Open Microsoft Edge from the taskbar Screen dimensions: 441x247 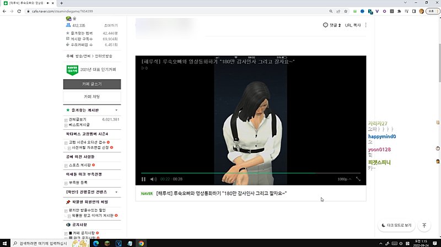pos(96,243)
